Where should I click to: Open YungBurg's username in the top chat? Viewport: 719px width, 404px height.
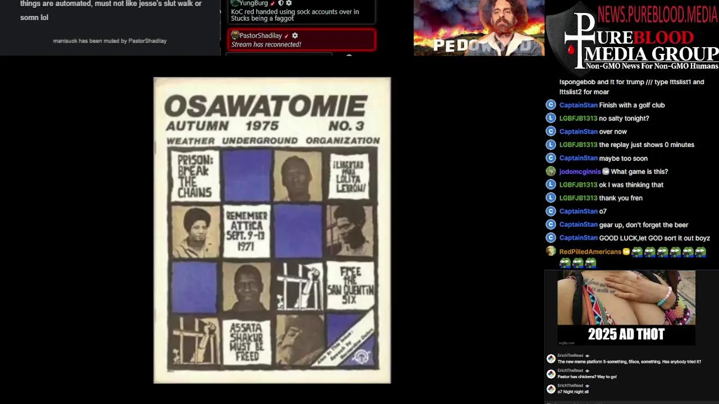pyautogui.click(x=253, y=3)
